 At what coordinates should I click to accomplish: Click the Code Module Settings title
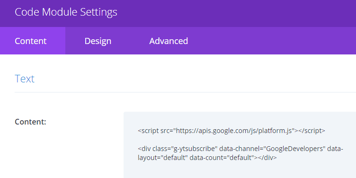coord(66,12)
